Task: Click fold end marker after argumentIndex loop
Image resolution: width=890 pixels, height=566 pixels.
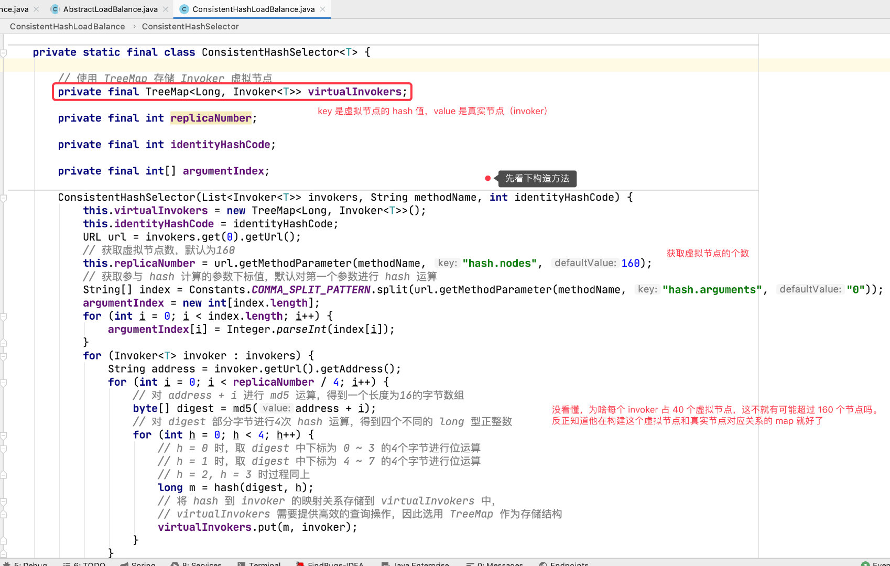Action: click(3, 343)
